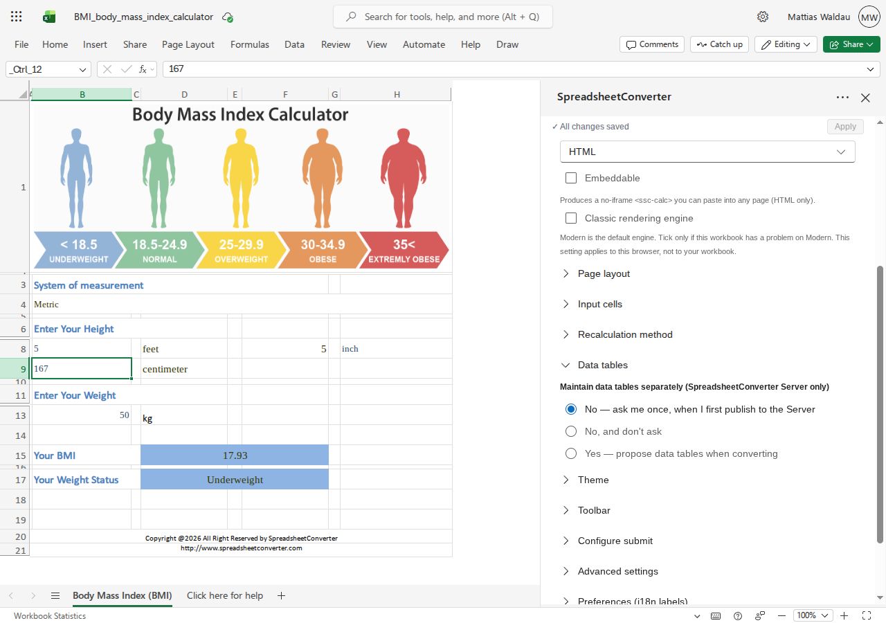Zoom in with the plus icon

pyautogui.click(x=844, y=615)
